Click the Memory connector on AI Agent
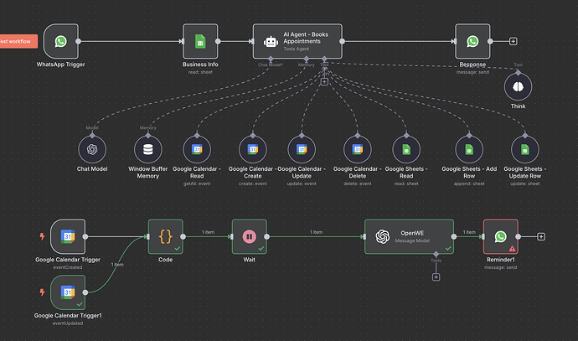Image resolution: width=578 pixels, height=341 pixels. 306,59
